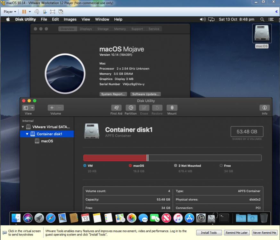Open the VMware Player menu dropdown

10,12
